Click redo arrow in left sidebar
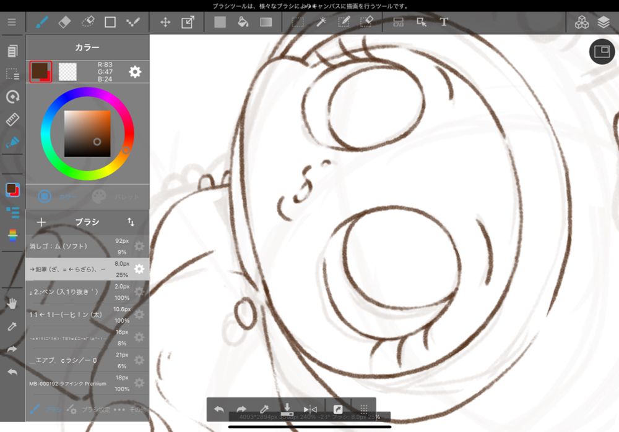Image resolution: width=619 pixels, height=432 pixels. click(12, 349)
